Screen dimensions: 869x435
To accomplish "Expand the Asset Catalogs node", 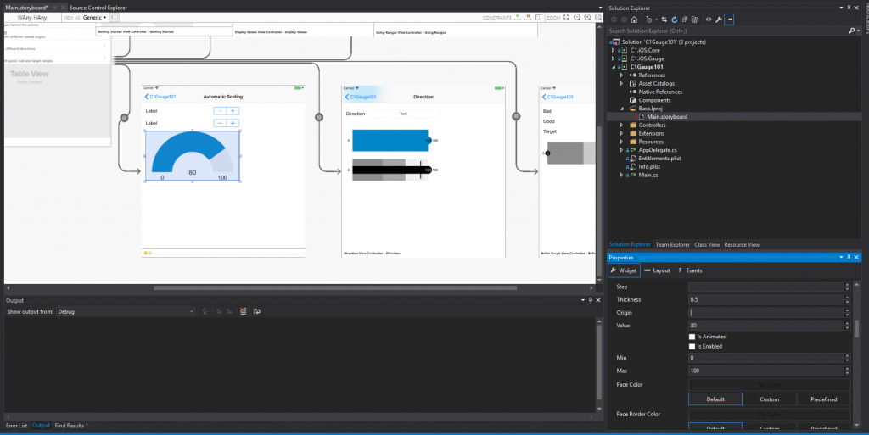I will [x=622, y=84].
